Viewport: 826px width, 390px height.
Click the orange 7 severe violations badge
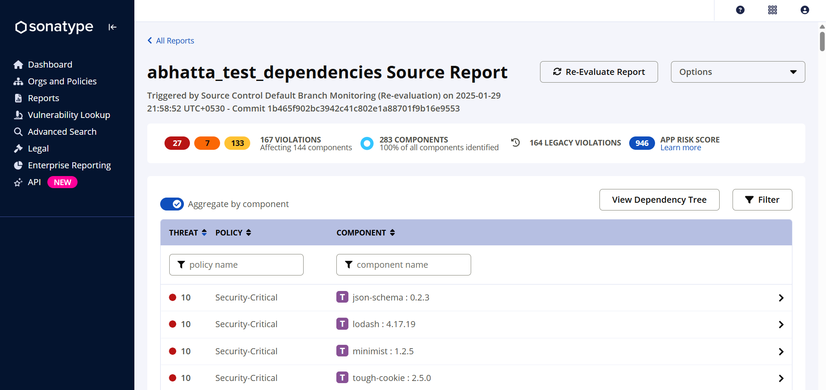click(207, 143)
